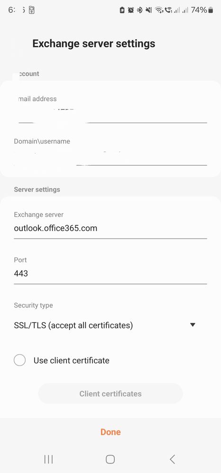Tap the Security type label

33,305
